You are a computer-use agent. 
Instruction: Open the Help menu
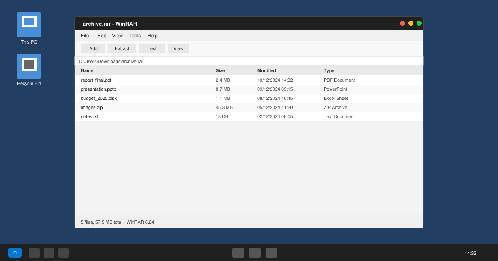tap(152, 36)
